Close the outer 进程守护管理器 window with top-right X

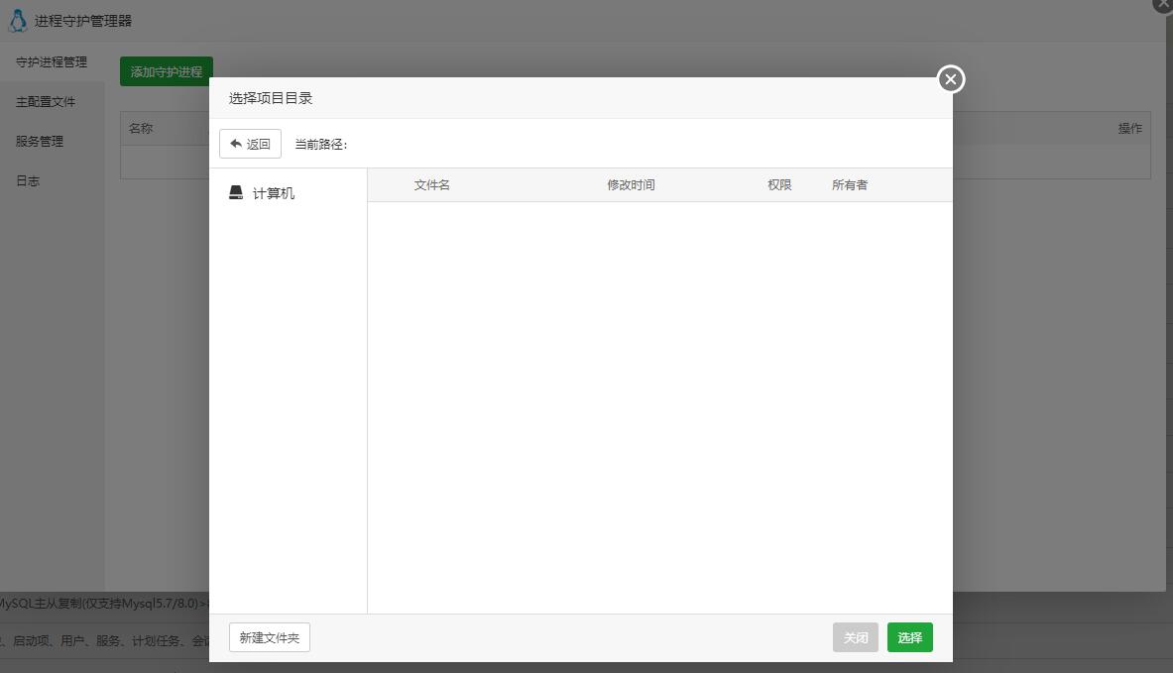[x=1164, y=4]
